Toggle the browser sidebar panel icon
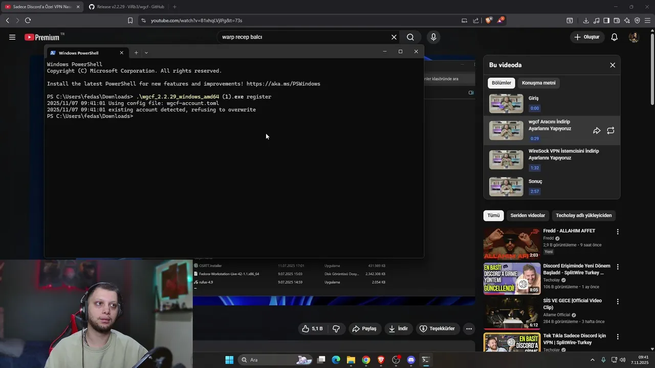Screen dimensions: 655x368 click(606, 20)
